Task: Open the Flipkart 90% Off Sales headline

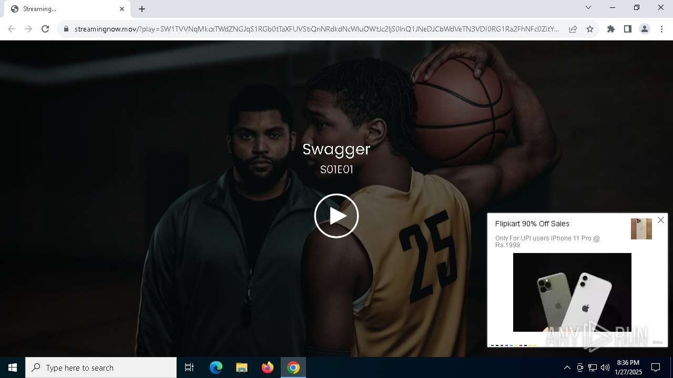Action: point(532,224)
